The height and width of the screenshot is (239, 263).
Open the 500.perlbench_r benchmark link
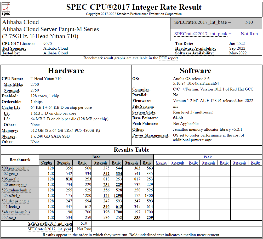(15, 168)
